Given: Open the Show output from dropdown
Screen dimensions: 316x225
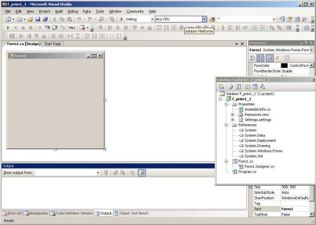Looking at the screenshot, I should (x=98, y=173).
